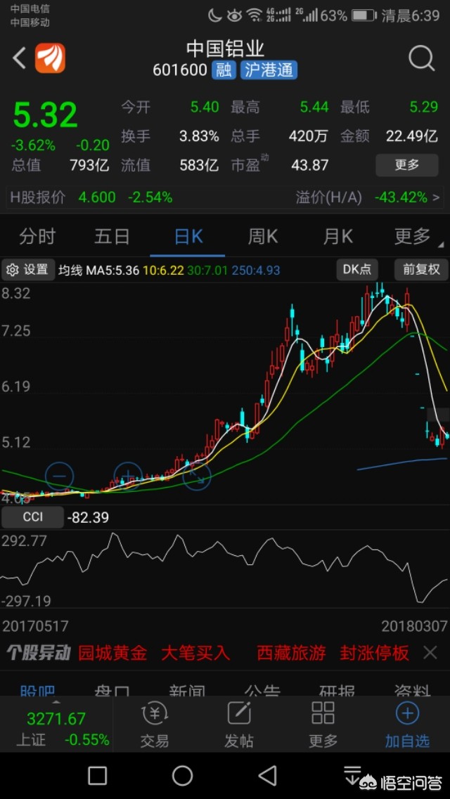Tap 园城黄金 alert link
This screenshot has width=450, height=799.
coord(112,653)
